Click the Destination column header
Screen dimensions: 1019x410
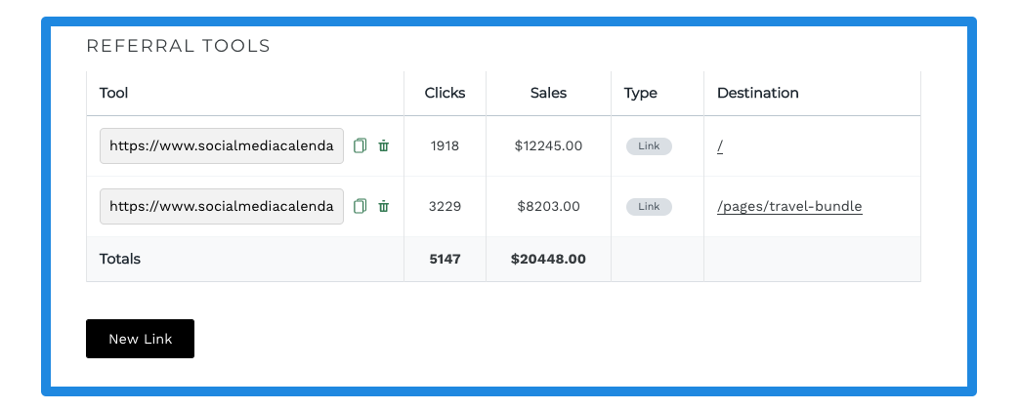758,93
